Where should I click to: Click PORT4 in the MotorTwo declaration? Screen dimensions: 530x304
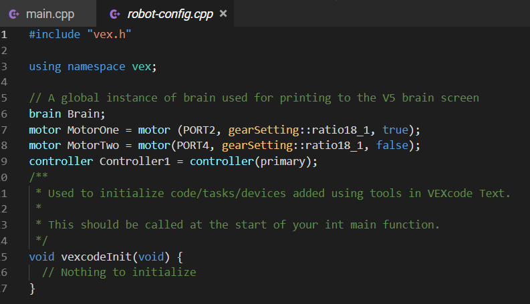(x=192, y=146)
